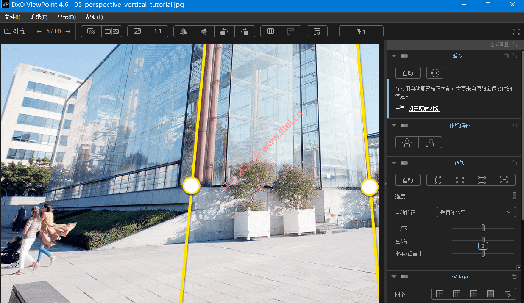The height and width of the screenshot is (303, 524).
Task: Select 8-point perspective tool
Action: pyautogui.click(x=504, y=180)
